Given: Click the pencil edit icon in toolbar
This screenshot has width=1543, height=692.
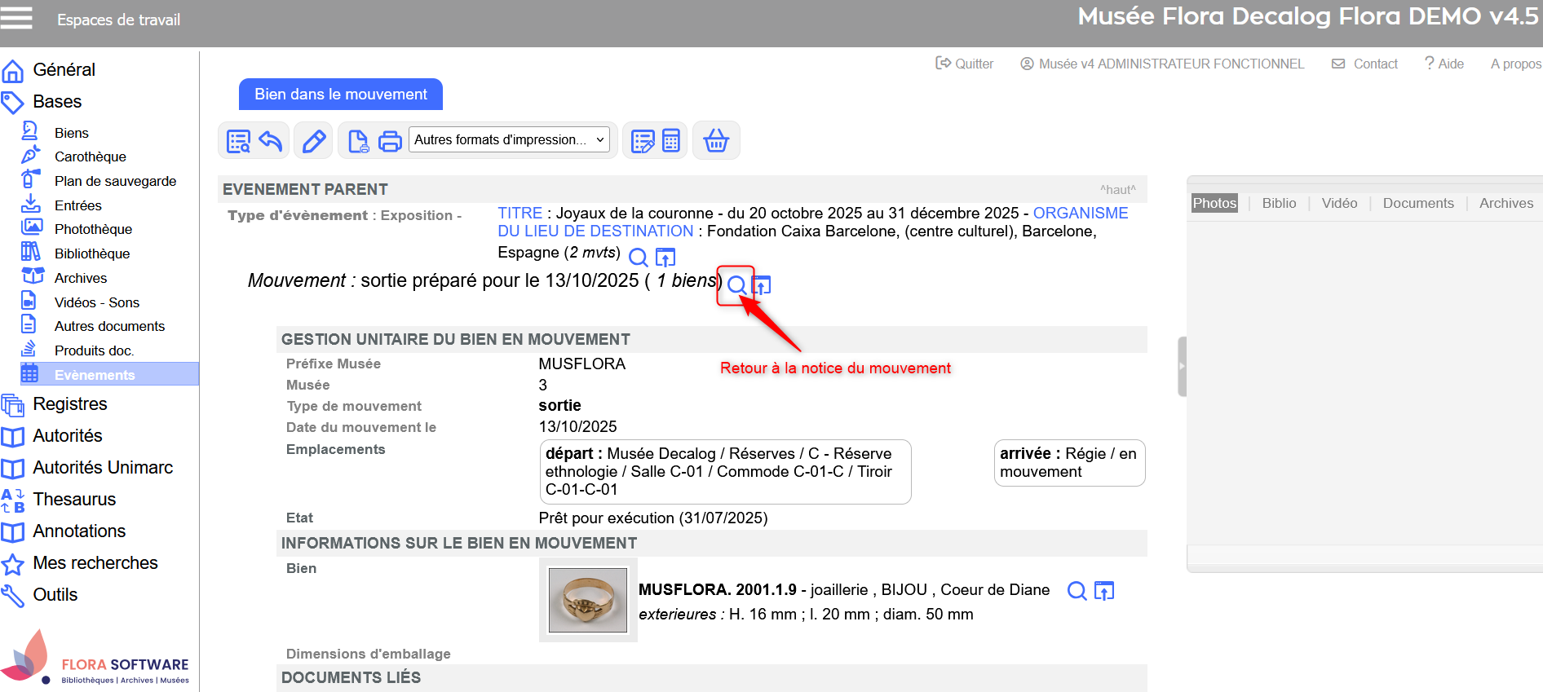Looking at the screenshot, I should 314,141.
